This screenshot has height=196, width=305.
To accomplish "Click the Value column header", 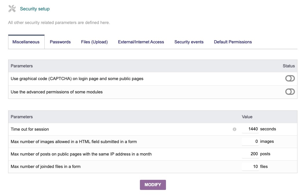I will 247,117.
